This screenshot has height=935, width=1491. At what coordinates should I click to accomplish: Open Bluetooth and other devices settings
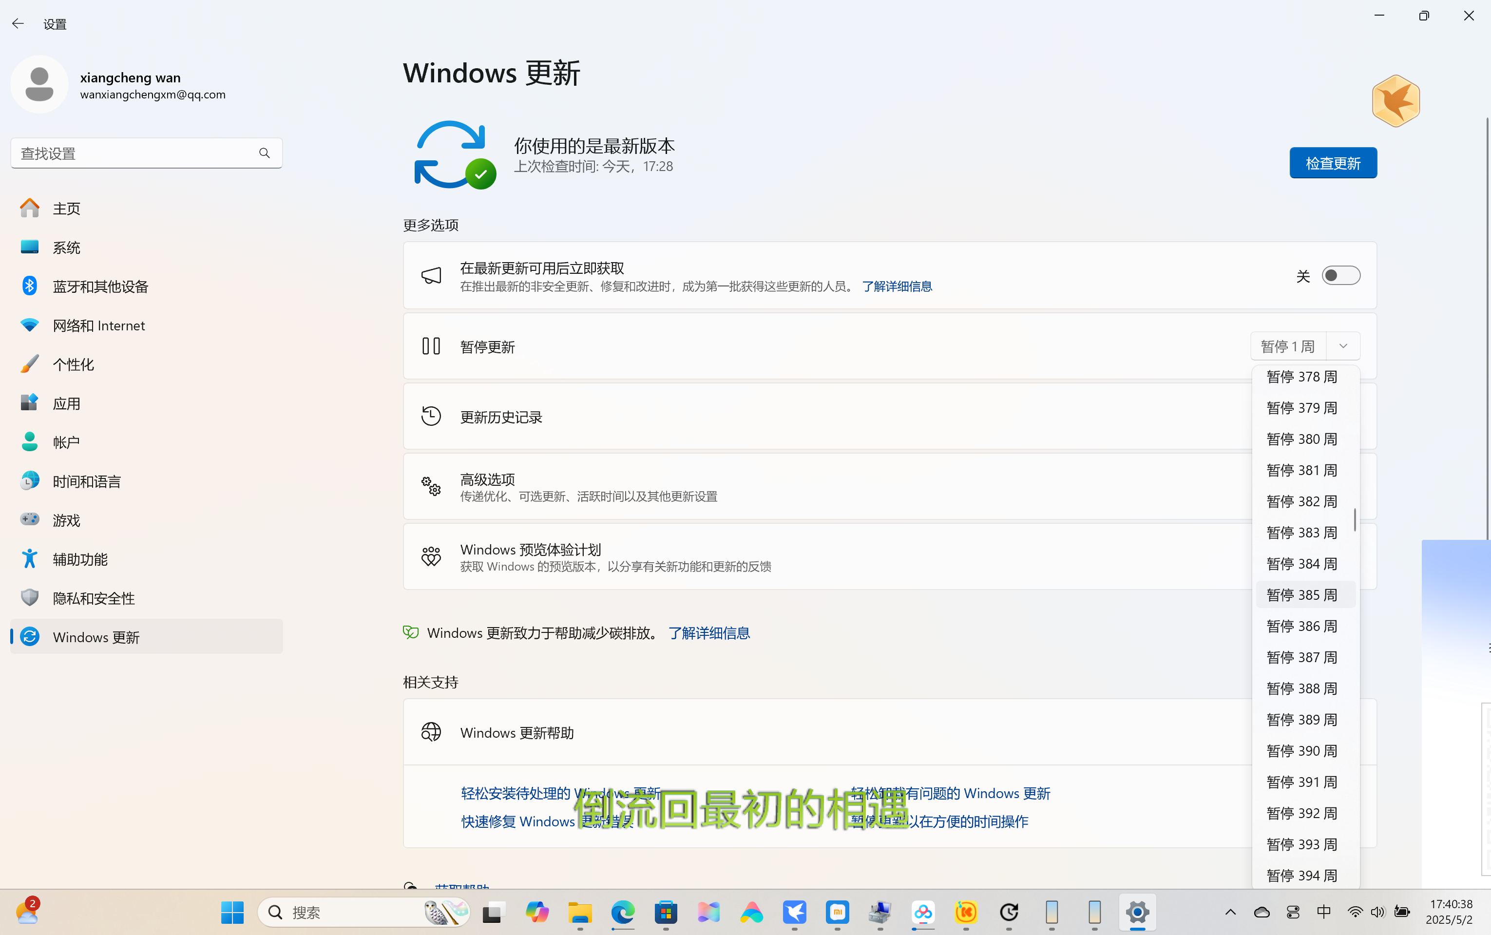[100, 286]
